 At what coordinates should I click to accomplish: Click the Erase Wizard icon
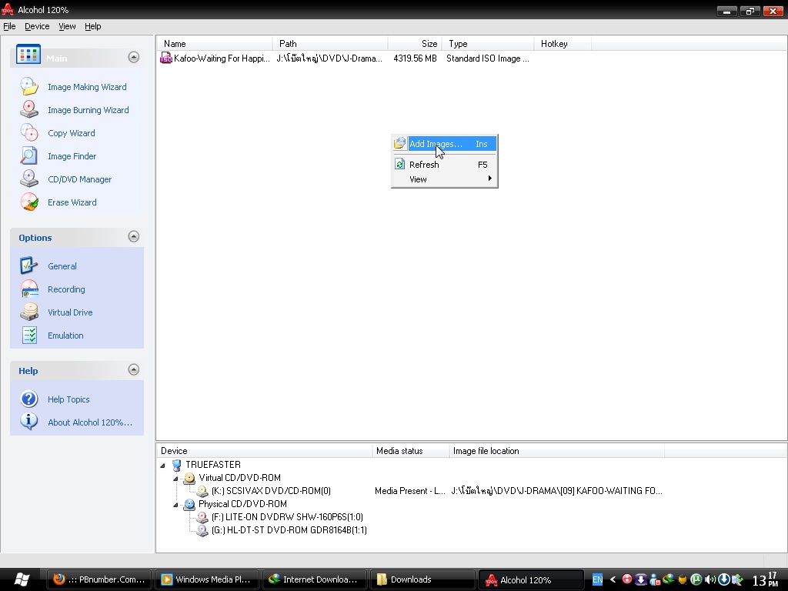(29, 202)
